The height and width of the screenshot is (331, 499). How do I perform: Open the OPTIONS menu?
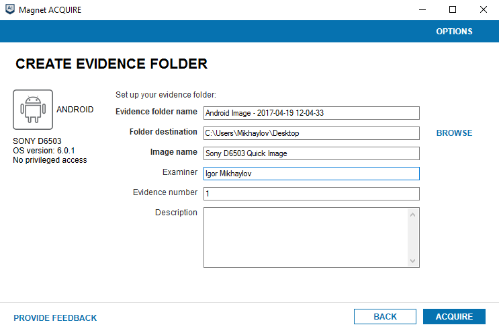pos(454,31)
